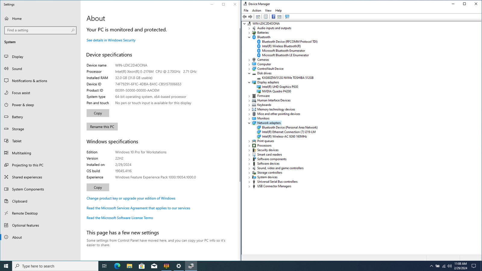Open Task View from taskbar
Viewport: 482px width, 271px height.
click(x=105, y=266)
